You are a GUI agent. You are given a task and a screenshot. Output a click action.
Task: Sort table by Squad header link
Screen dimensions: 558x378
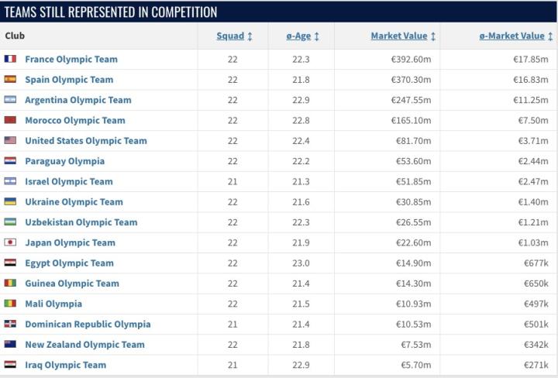[x=230, y=36]
